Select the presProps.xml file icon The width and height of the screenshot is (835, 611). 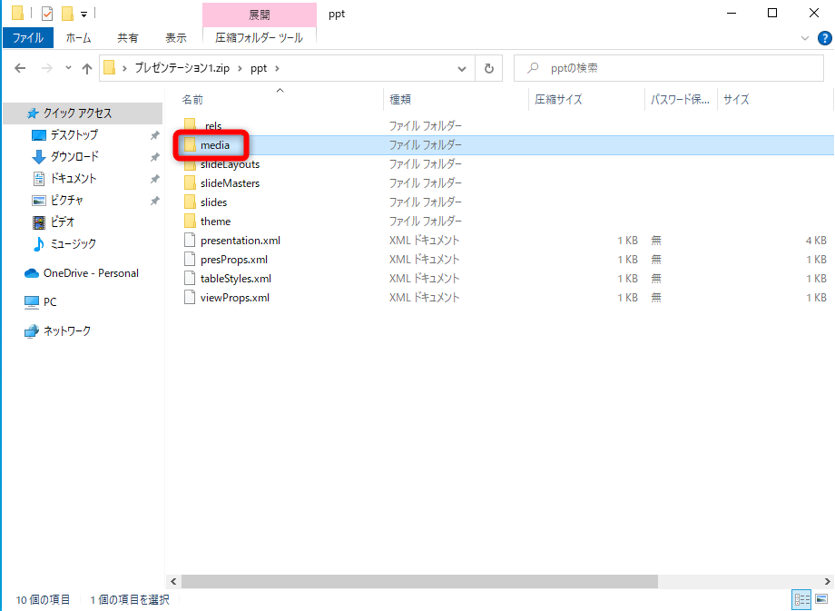click(190, 260)
